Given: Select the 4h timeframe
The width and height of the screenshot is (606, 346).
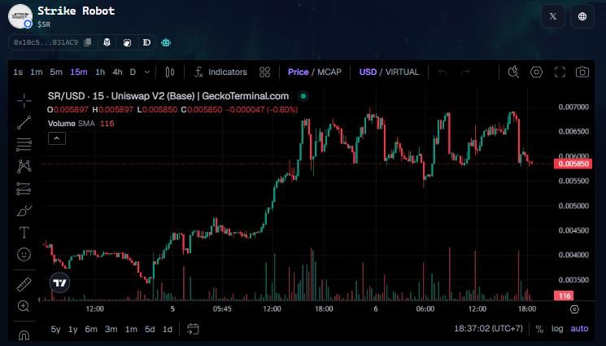Looking at the screenshot, I should (x=117, y=72).
